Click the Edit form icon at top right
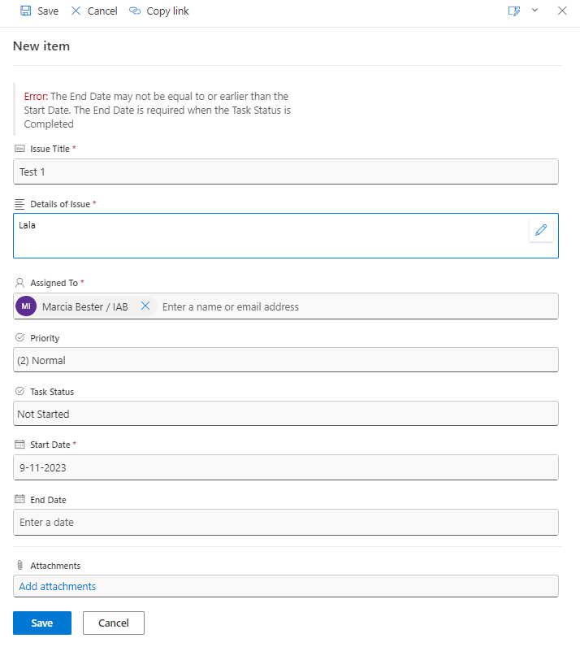Viewport: 580px width, 660px height. click(x=513, y=11)
